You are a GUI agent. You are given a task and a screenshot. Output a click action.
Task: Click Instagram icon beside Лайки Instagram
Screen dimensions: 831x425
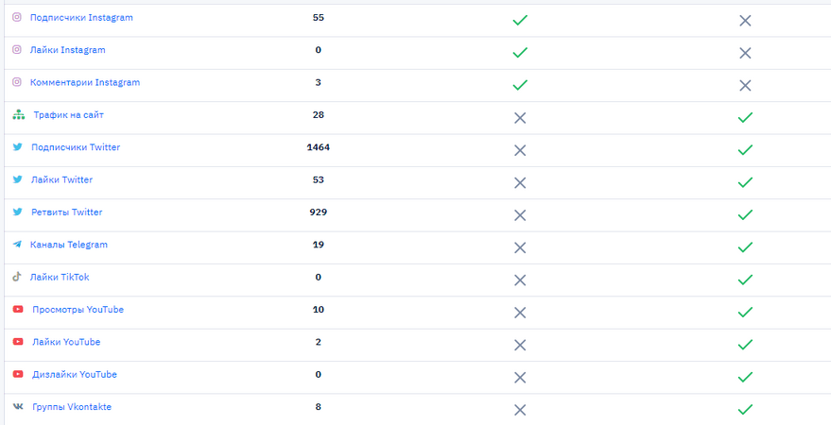pos(17,50)
